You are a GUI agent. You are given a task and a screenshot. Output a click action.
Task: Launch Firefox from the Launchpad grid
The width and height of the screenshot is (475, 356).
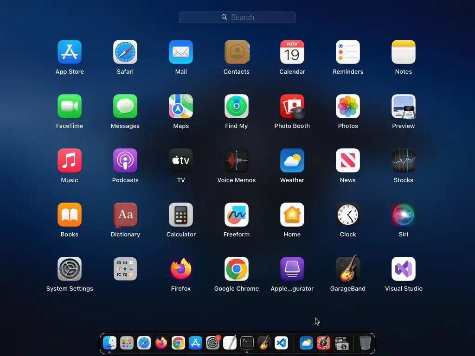click(181, 269)
